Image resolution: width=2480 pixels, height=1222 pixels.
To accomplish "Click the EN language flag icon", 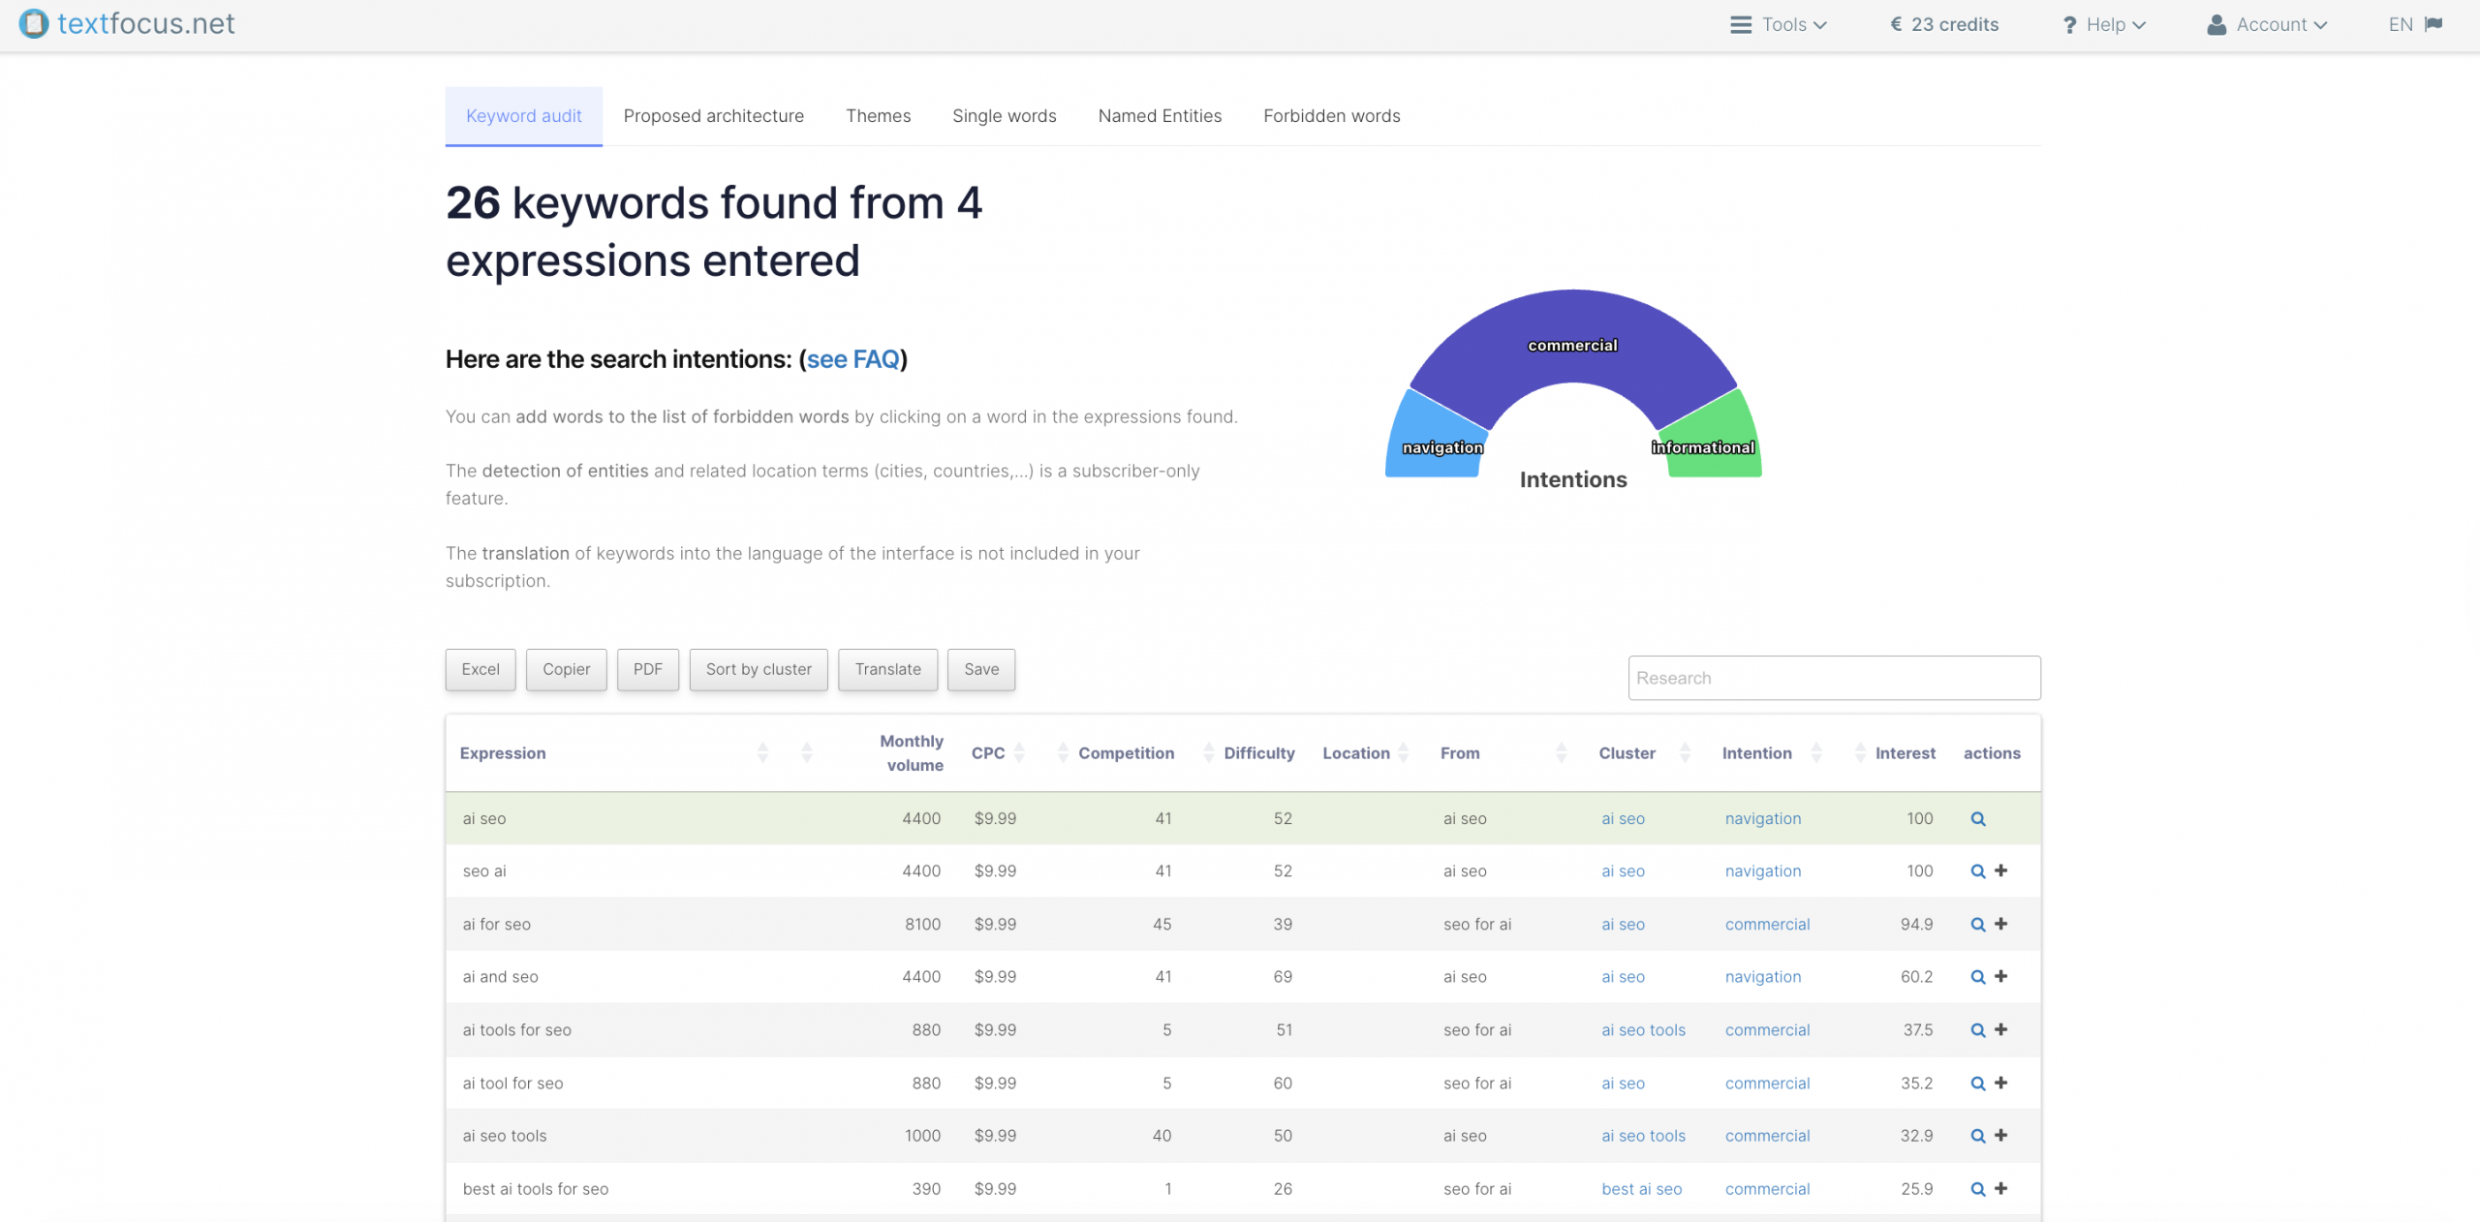I will (x=2433, y=24).
